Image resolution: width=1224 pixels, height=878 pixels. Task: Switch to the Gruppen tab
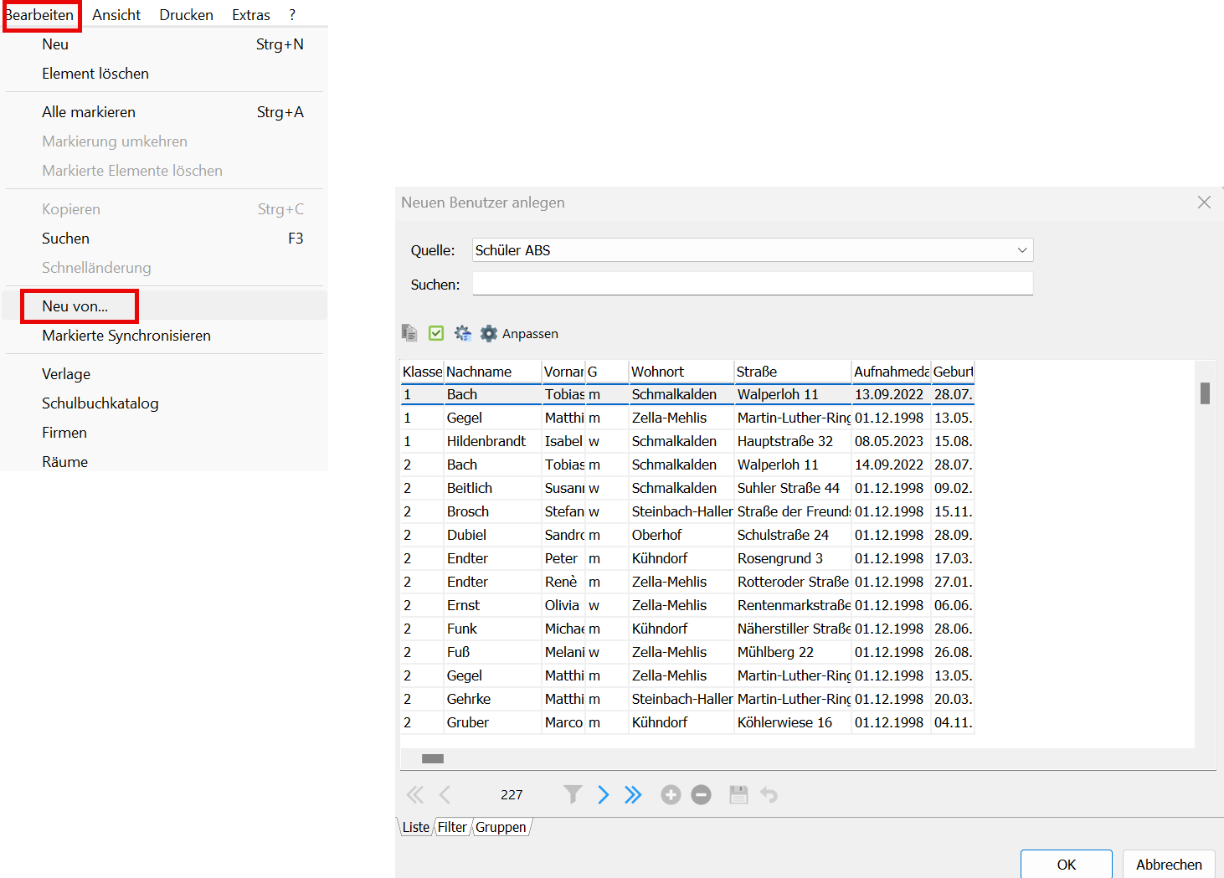[x=501, y=827]
